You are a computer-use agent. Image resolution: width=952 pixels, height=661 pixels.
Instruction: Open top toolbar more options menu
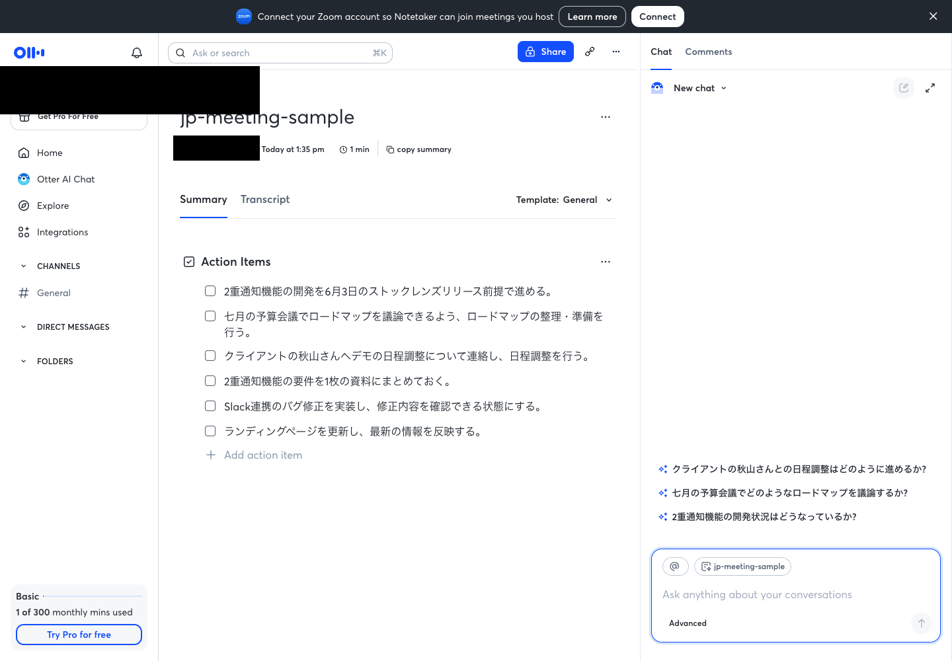[x=616, y=52]
